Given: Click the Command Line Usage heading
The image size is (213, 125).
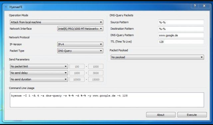Looking at the screenshot, I should (x=22, y=88).
